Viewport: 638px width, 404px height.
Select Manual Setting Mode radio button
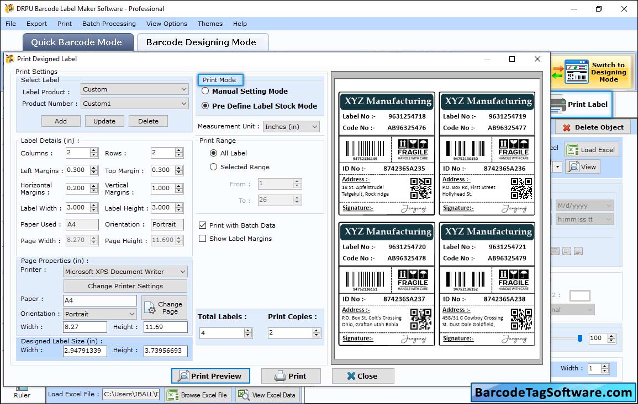click(205, 91)
